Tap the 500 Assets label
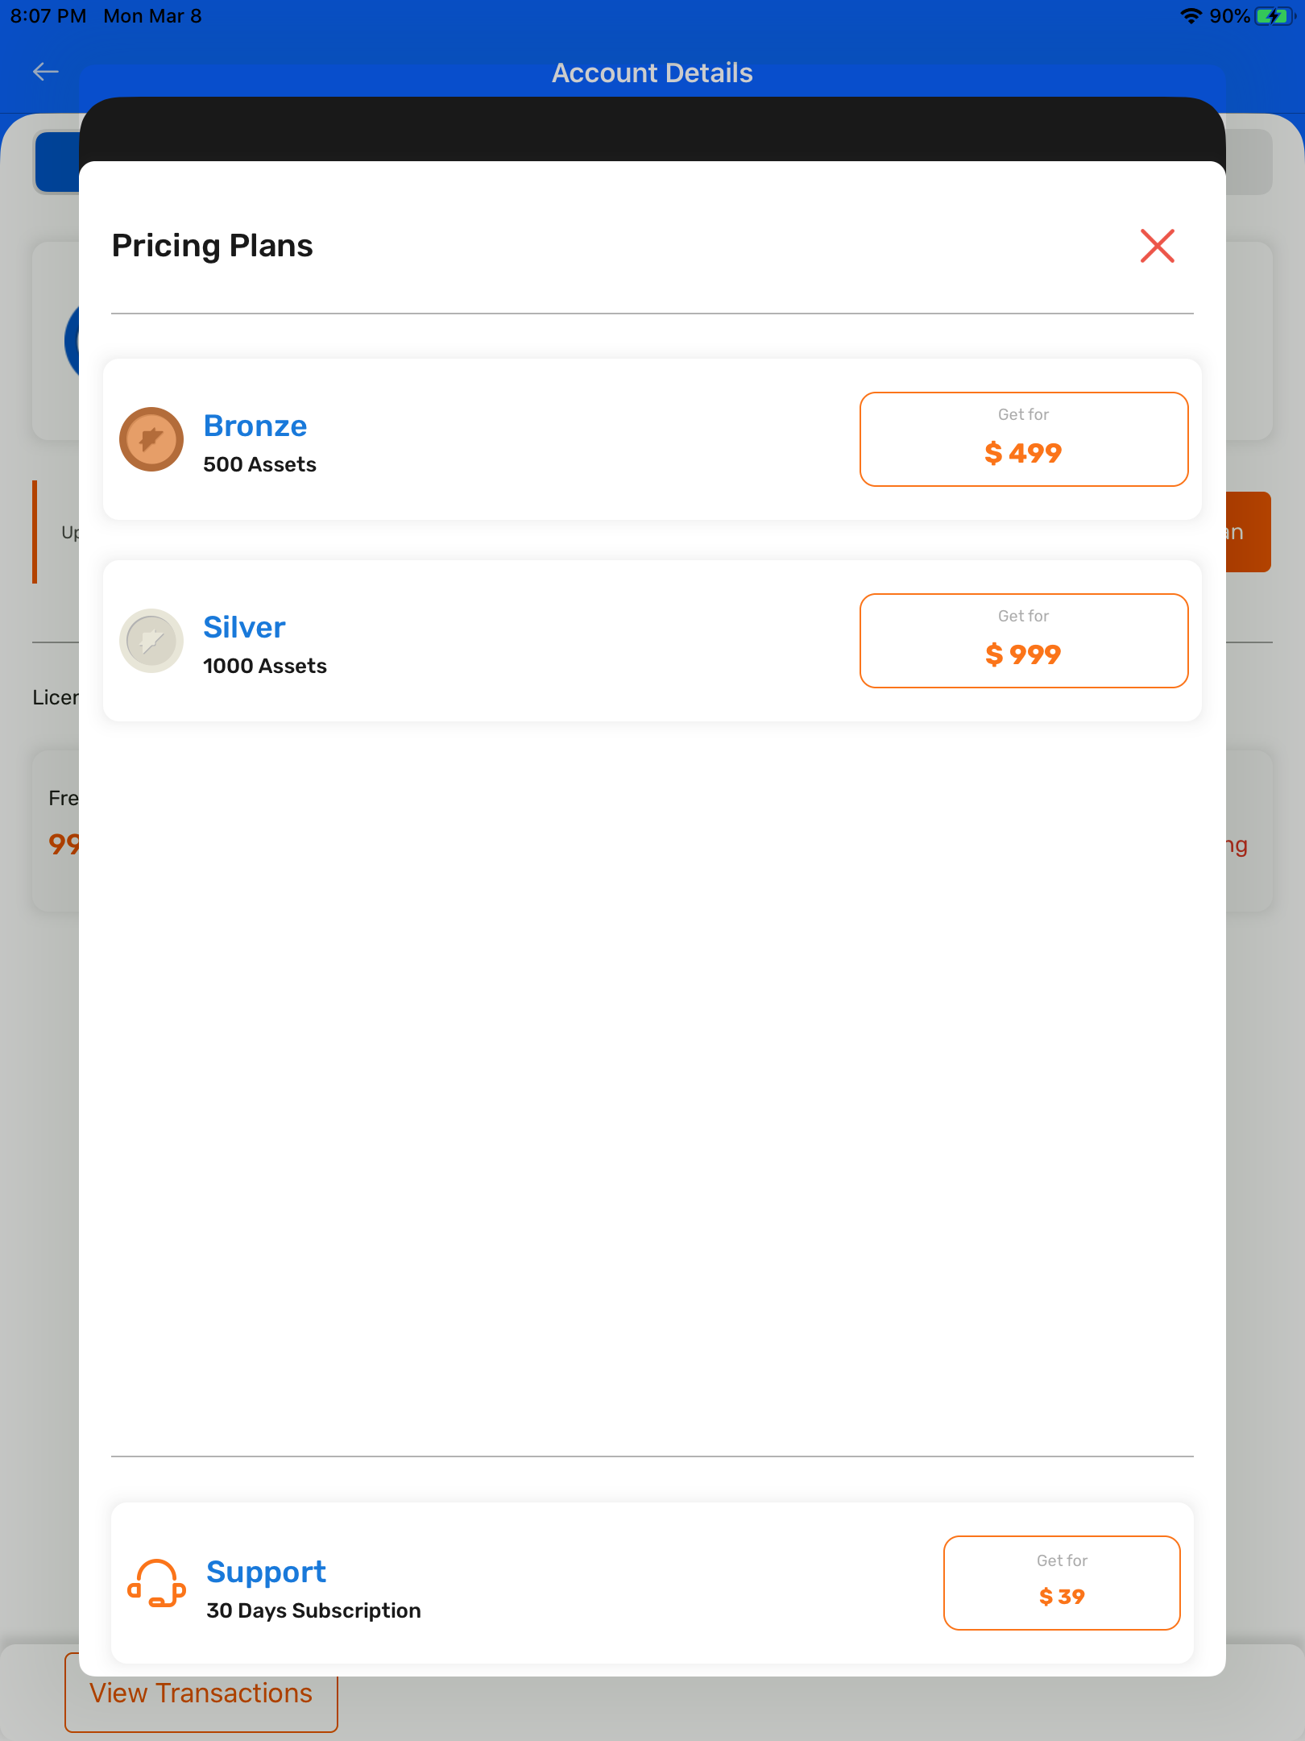 [259, 465]
